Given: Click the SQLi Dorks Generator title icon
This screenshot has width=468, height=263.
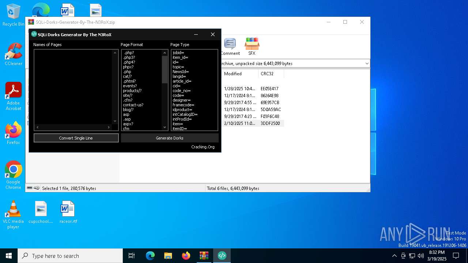Looking at the screenshot, I should (x=34, y=34).
